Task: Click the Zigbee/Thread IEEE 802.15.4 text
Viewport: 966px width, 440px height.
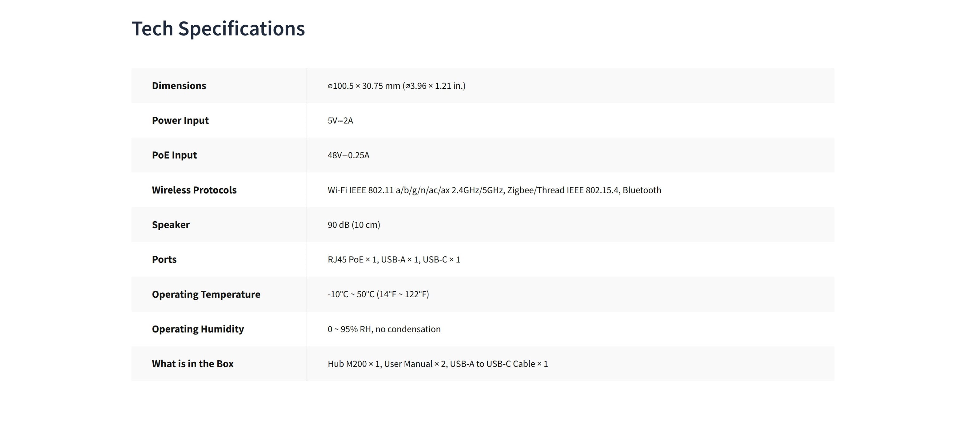Action: [x=563, y=190]
